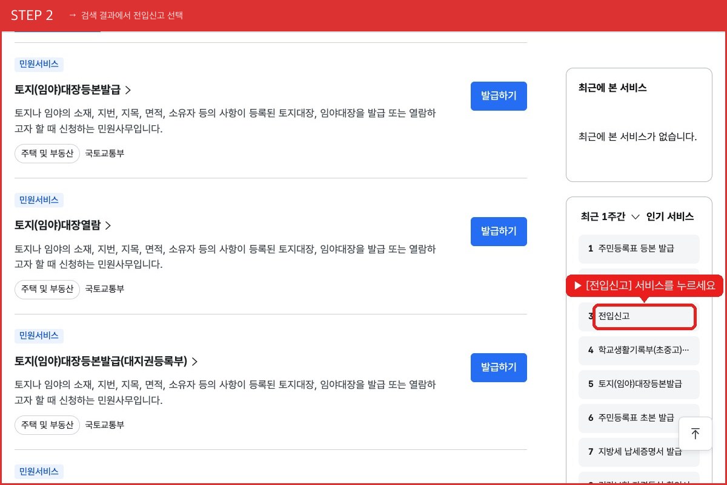The height and width of the screenshot is (485, 727).
Task: Click description text under 토지(임야)대장열람 title
Action: click(225, 256)
